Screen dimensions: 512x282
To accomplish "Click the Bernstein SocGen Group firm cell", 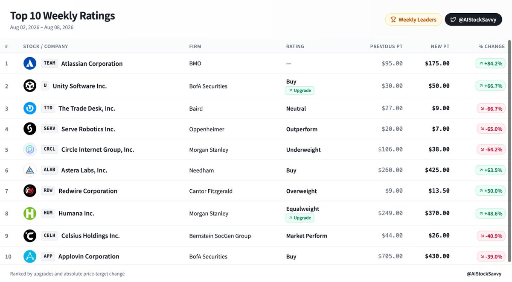I will [x=220, y=236].
